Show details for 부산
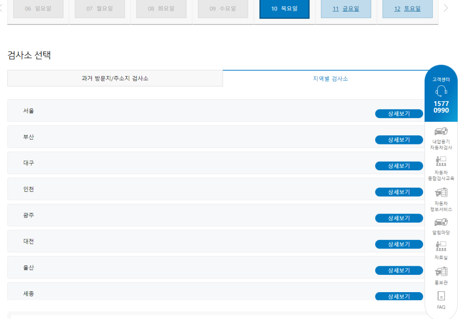The width and height of the screenshot is (464, 319). [x=399, y=140]
